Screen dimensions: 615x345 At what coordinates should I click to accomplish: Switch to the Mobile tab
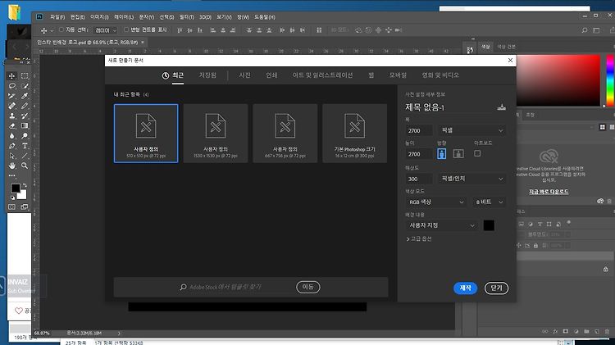(x=398, y=75)
